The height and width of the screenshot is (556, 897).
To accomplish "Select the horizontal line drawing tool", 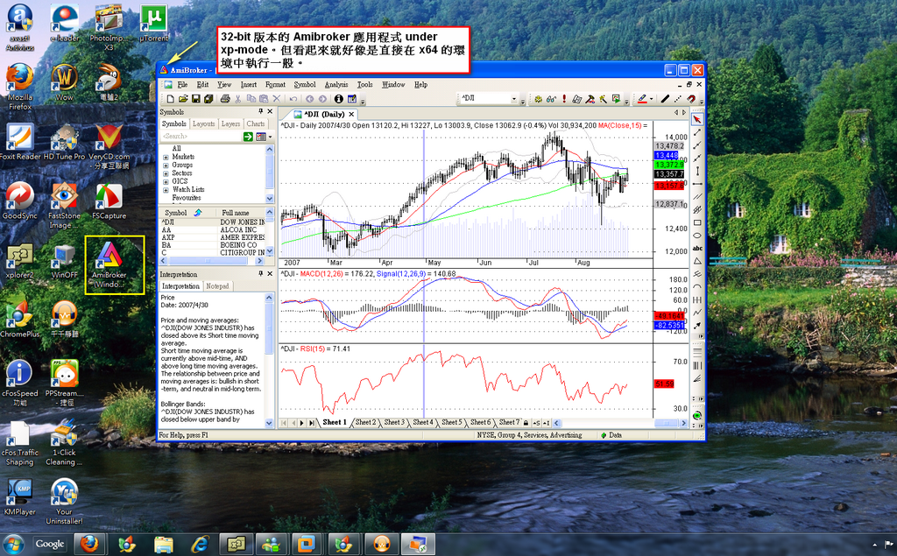I will 697,184.
